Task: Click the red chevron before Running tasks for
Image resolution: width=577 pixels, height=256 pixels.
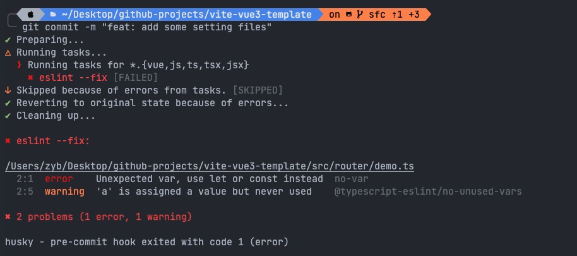Action: tap(20, 65)
